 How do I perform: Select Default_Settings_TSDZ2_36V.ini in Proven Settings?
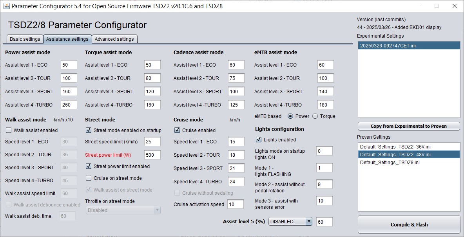[409, 147]
